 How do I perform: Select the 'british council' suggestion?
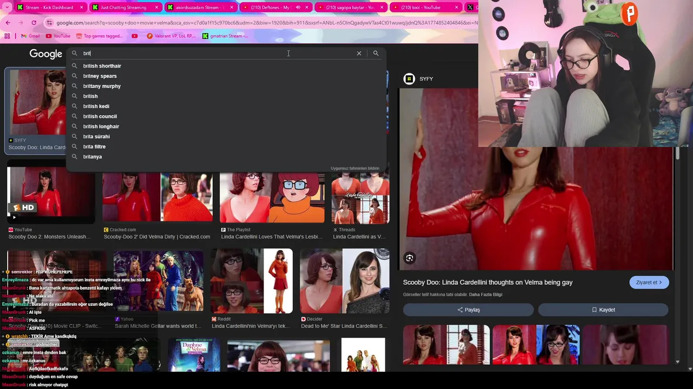click(226, 116)
